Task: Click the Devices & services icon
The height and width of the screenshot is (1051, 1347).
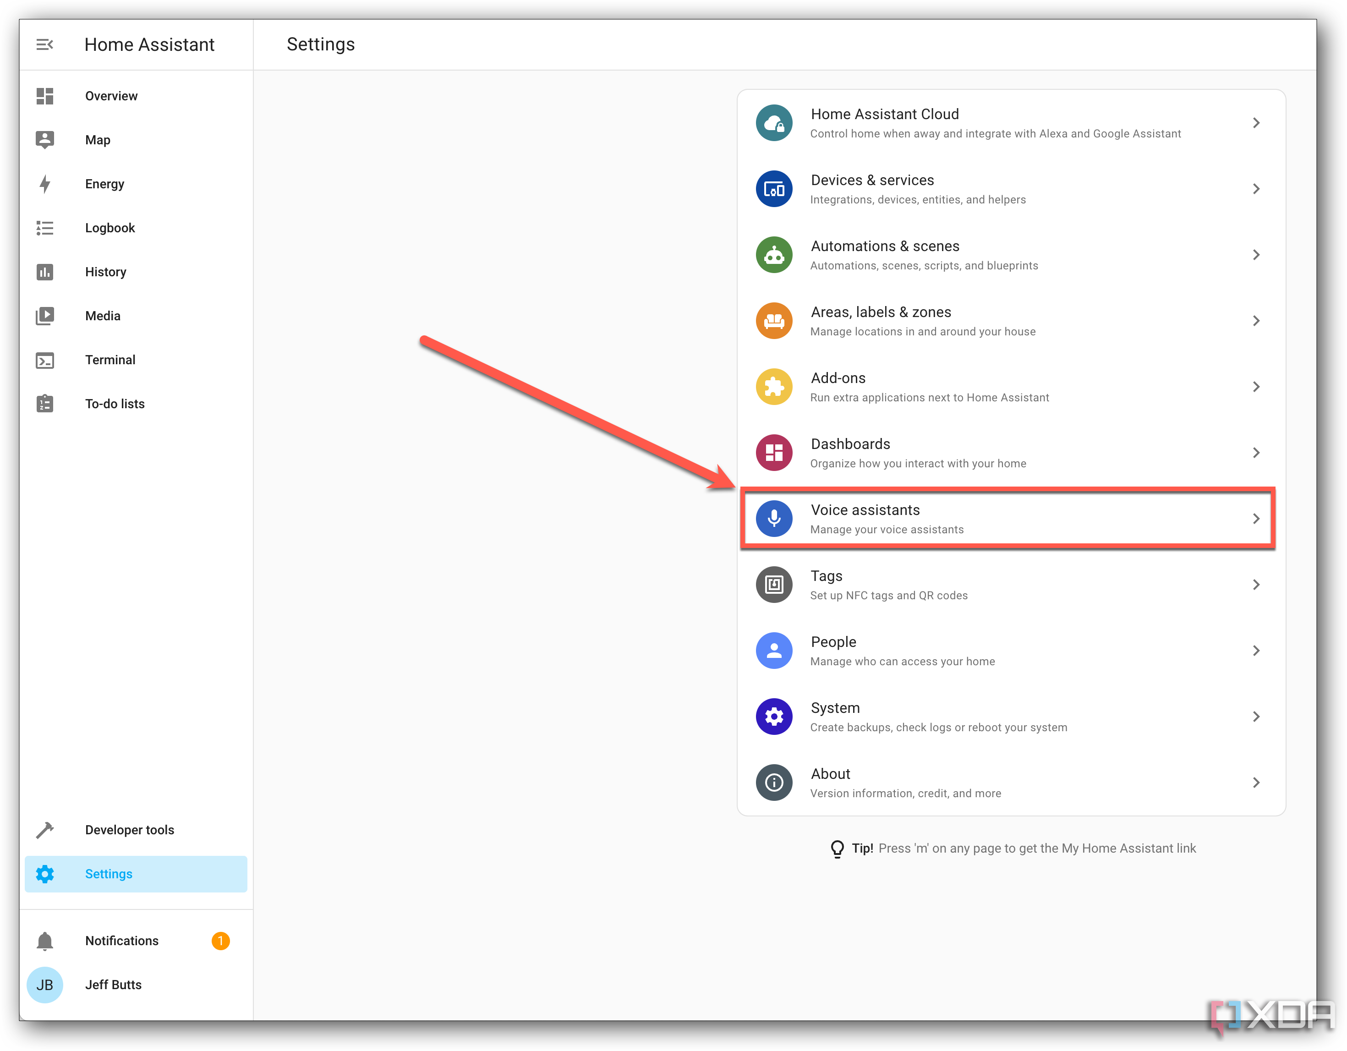Action: 774,189
